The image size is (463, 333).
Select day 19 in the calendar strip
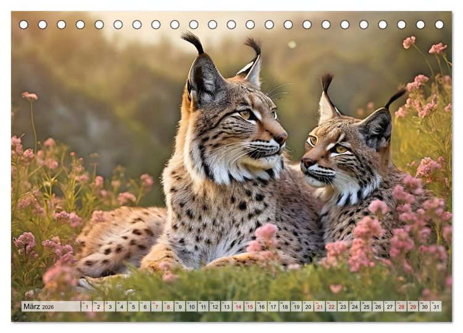pyautogui.click(x=296, y=306)
